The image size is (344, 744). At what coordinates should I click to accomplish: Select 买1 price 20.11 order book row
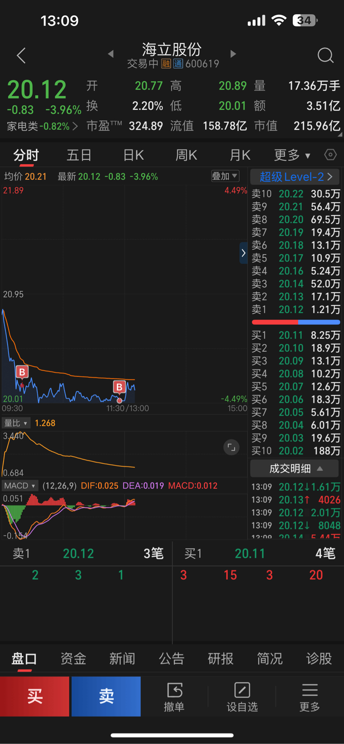tap(296, 335)
